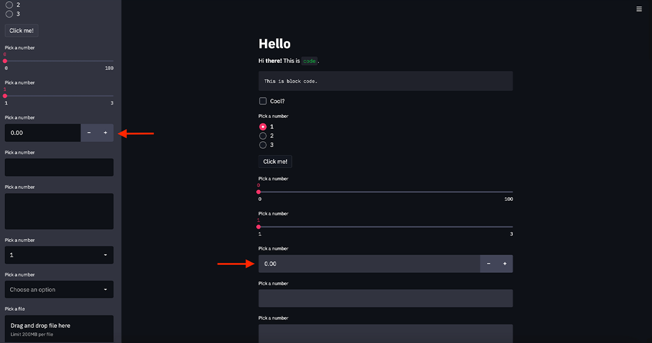Click the sidebar multi-line text area
Screen dimensions: 652x343
pyautogui.click(x=59, y=211)
